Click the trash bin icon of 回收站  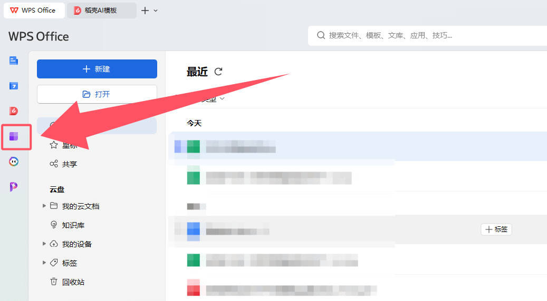pyautogui.click(x=54, y=281)
